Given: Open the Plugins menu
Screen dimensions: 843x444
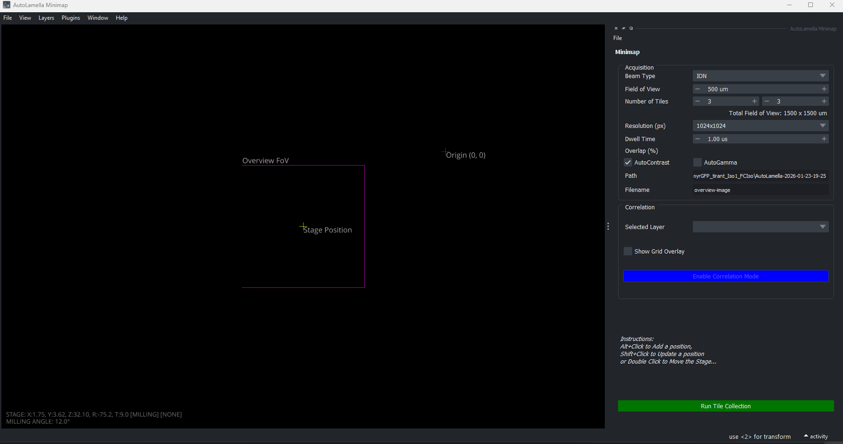Looking at the screenshot, I should pyautogui.click(x=71, y=18).
